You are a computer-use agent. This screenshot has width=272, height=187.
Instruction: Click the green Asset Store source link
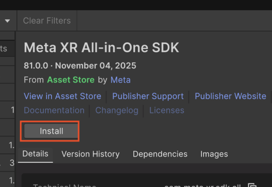(71, 80)
